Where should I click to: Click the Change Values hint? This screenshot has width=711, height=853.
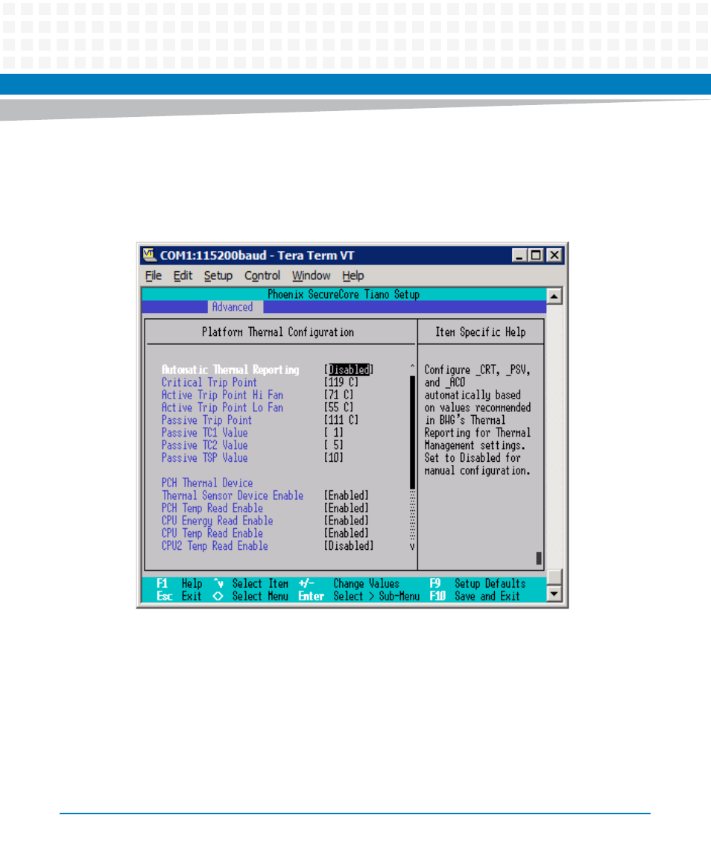tap(367, 584)
